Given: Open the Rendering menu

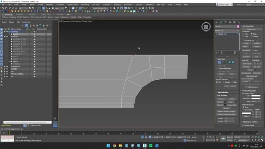Looking at the screenshot, I should tap(85, 5).
